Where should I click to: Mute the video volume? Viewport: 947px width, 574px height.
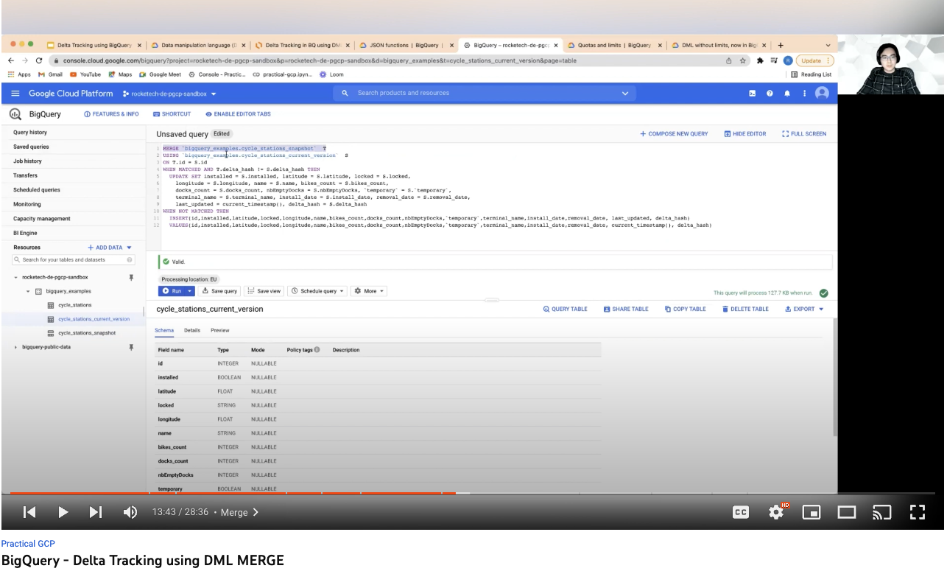130,512
